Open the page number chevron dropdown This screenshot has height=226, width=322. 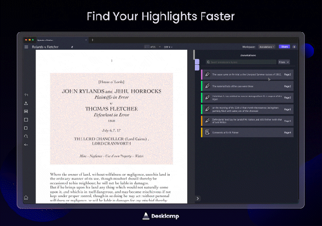pos(160,47)
